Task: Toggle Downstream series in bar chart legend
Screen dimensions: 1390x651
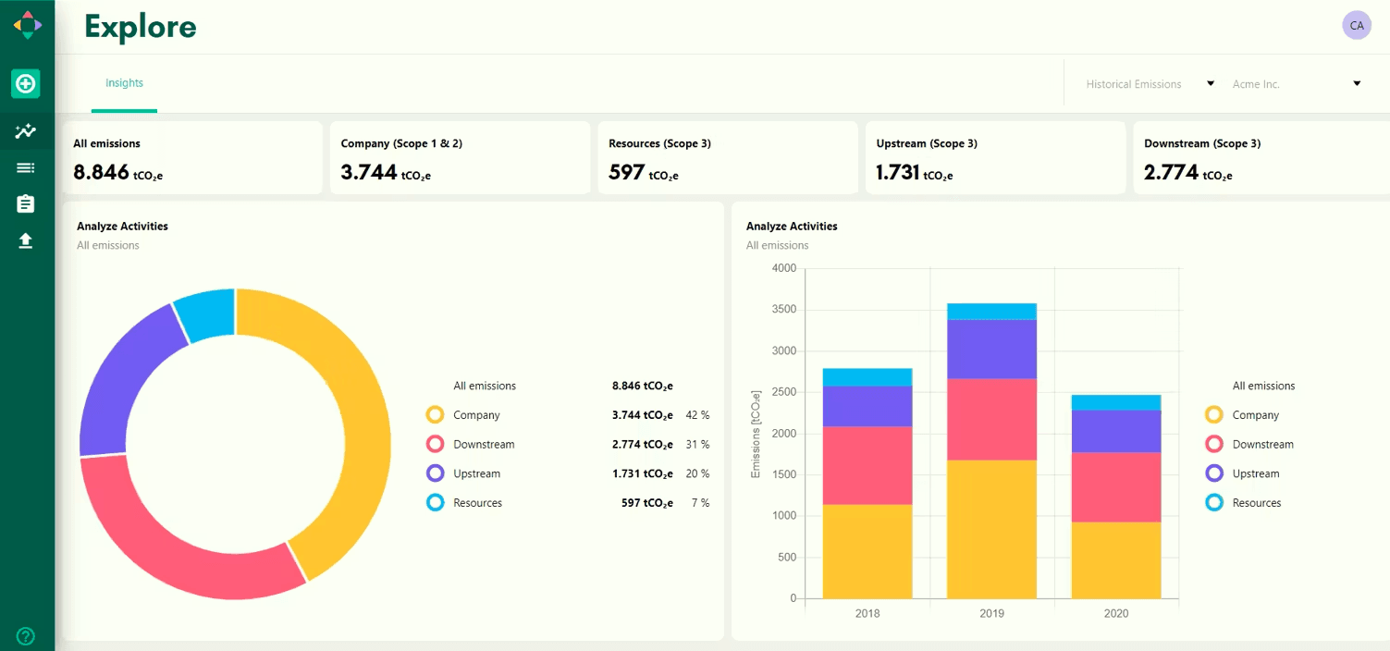Action: click(x=1214, y=445)
